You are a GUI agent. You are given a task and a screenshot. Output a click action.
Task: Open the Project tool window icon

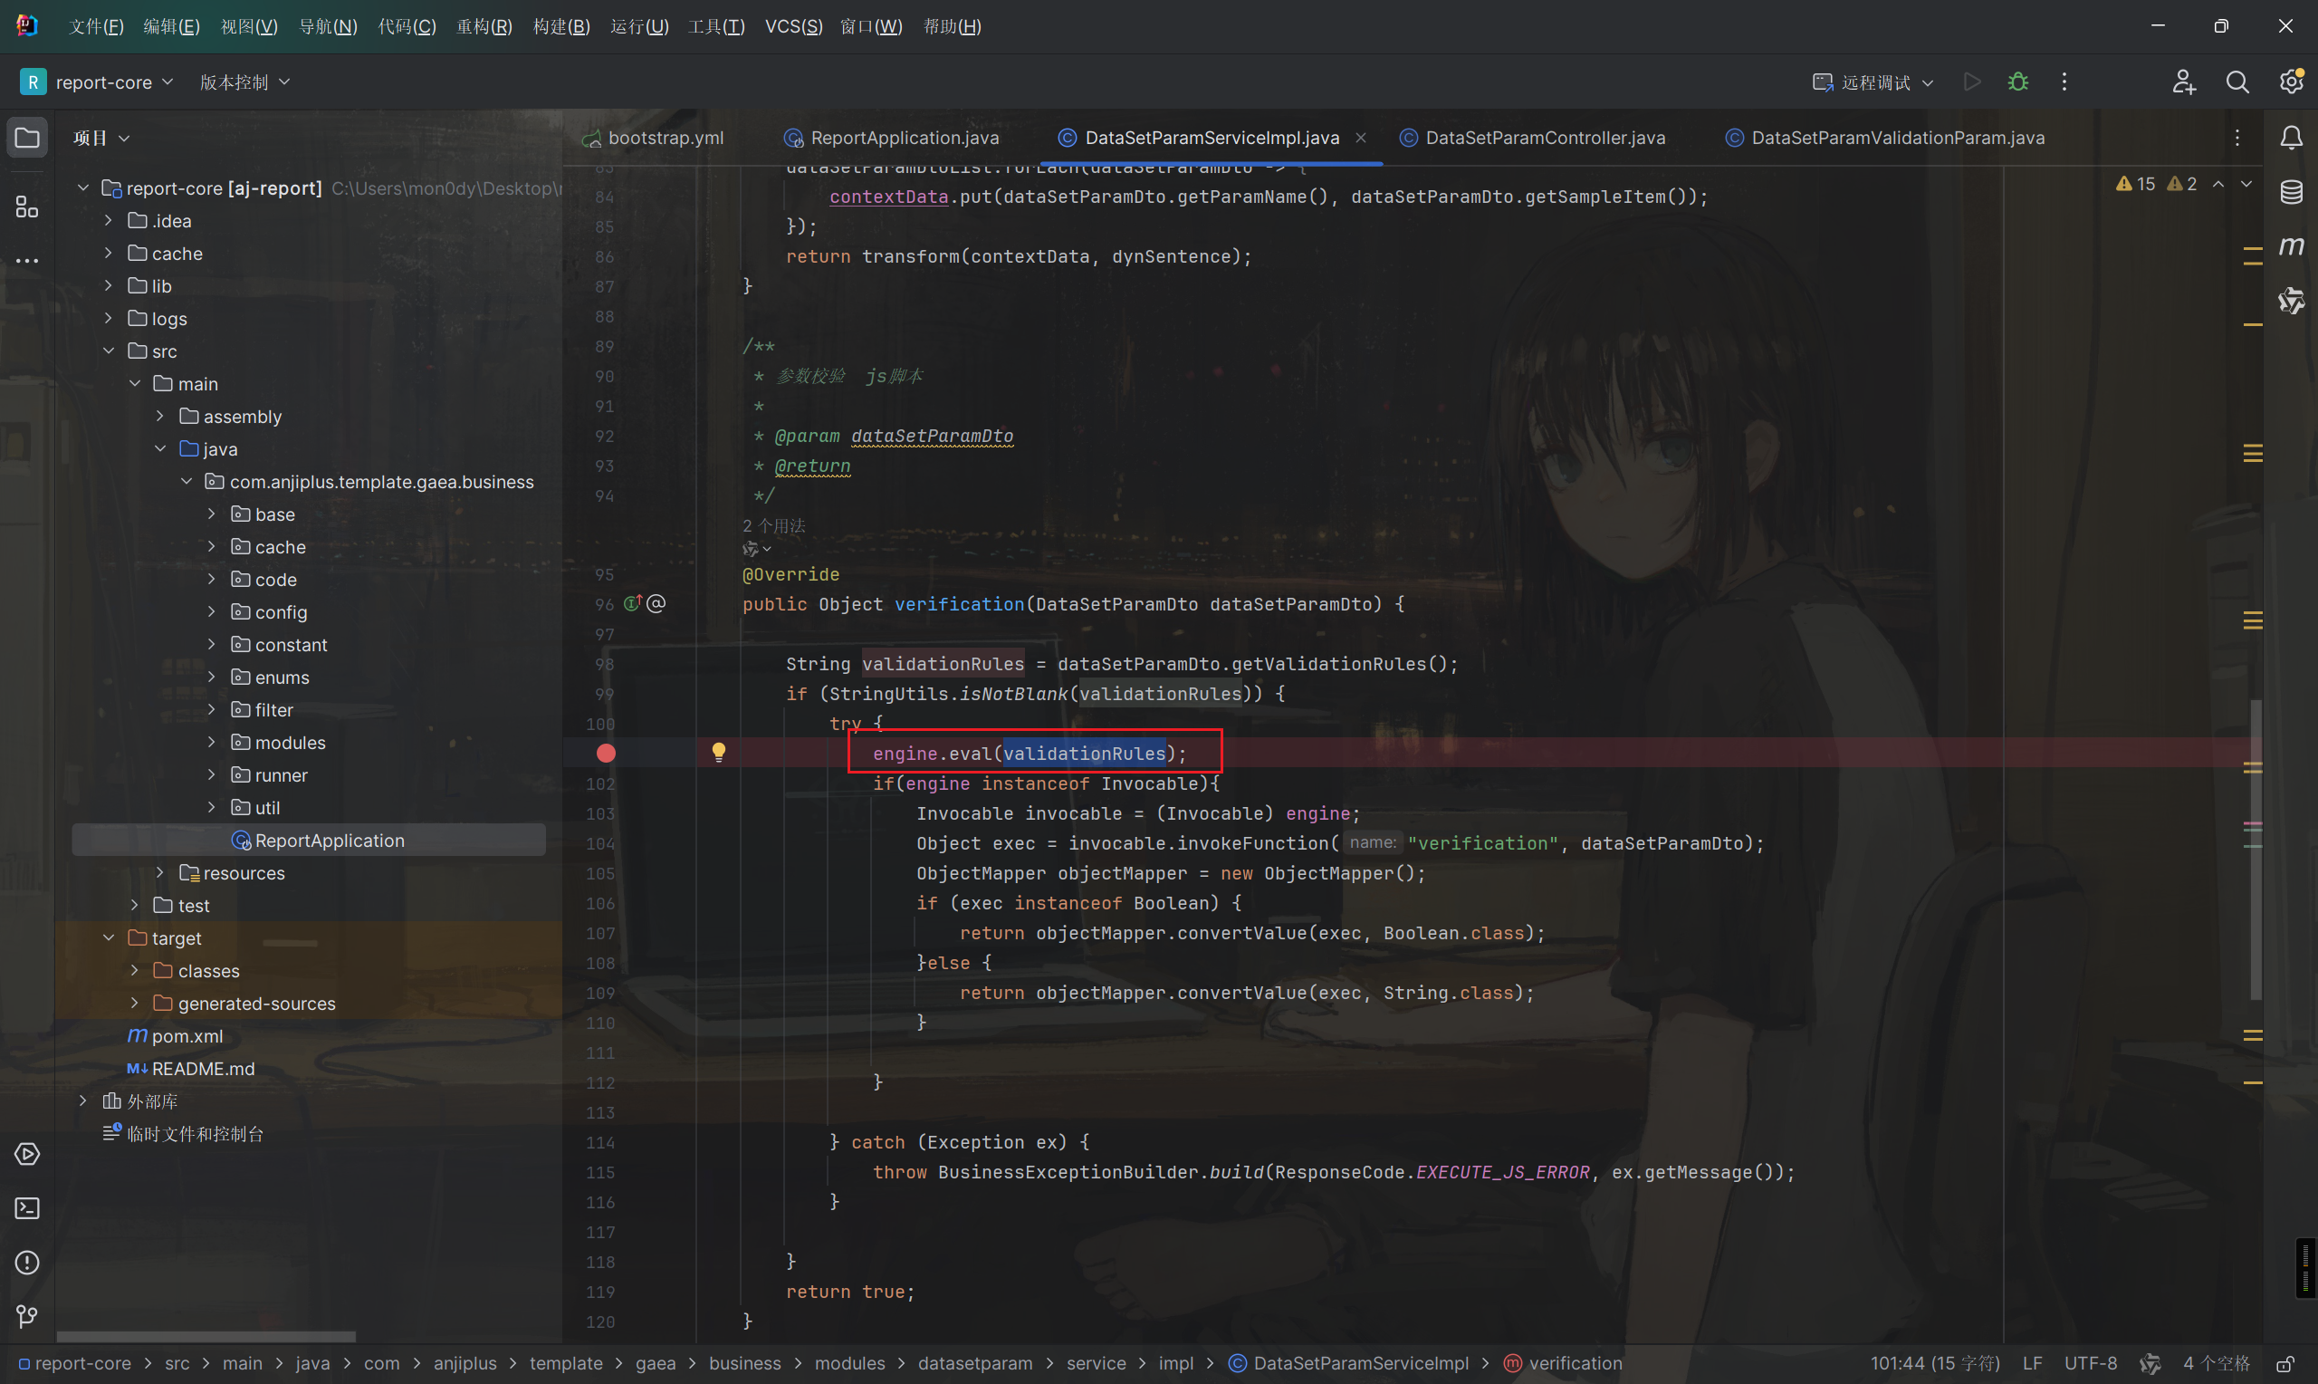pyautogui.click(x=27, y=138)
